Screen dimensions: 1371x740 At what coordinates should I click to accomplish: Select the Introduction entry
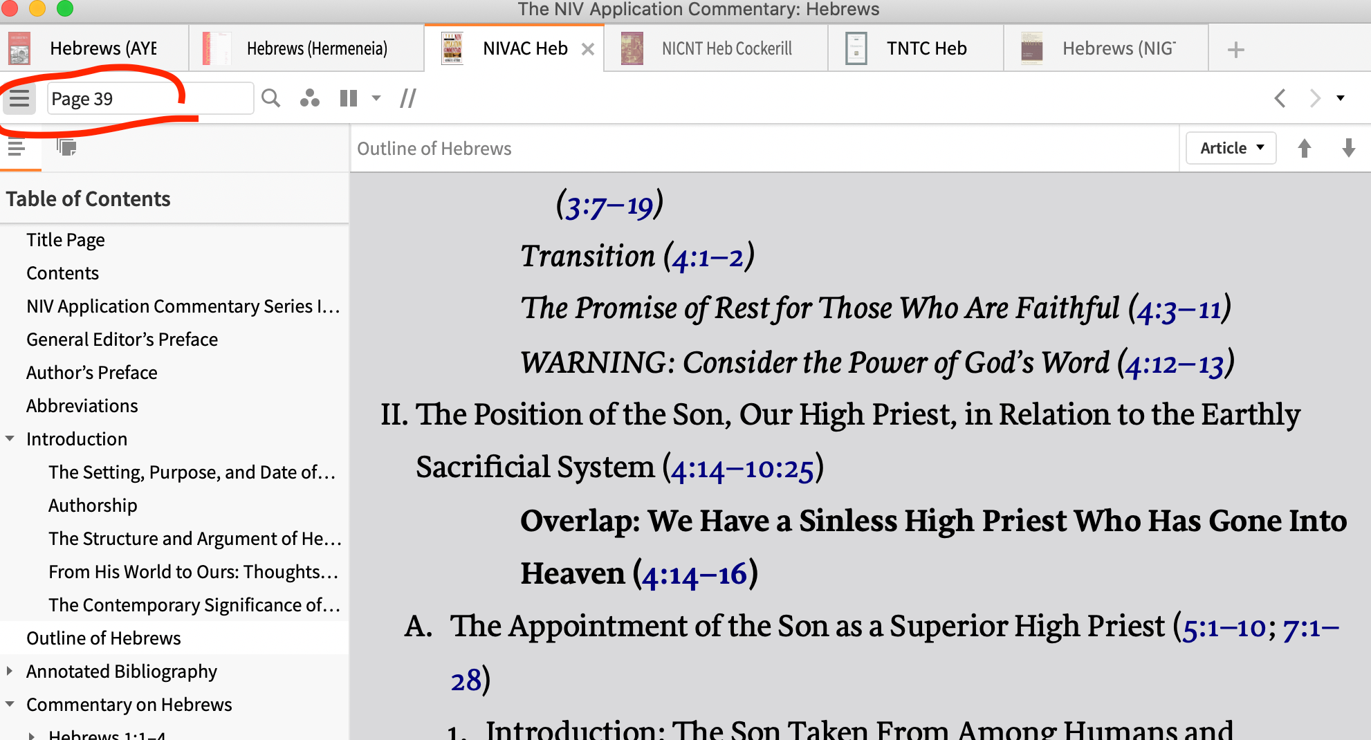[x=76, y=439]
